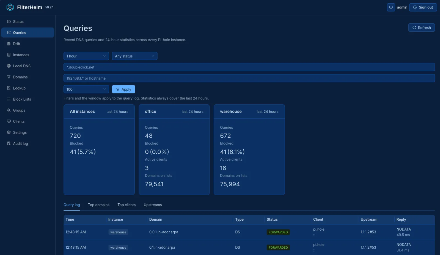Open the 100 row limit dropdown

point(86,89)
